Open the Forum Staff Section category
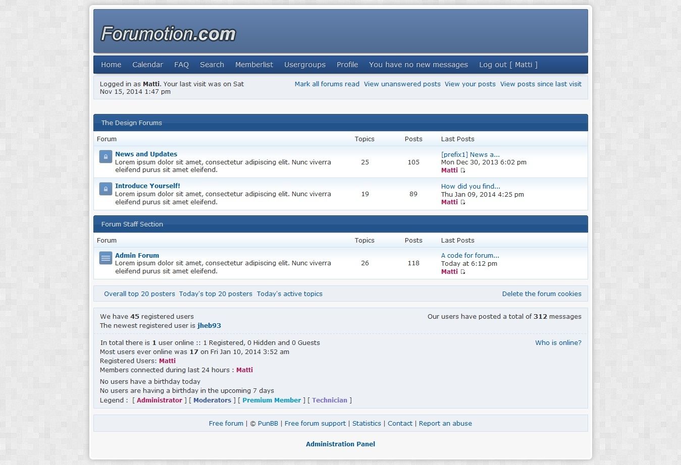Viewport: 681px width, 465px height. pos(132,224)
